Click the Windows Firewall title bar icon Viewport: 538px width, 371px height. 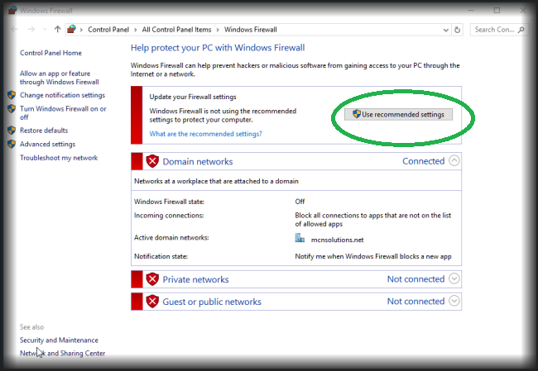click(12, 10)
